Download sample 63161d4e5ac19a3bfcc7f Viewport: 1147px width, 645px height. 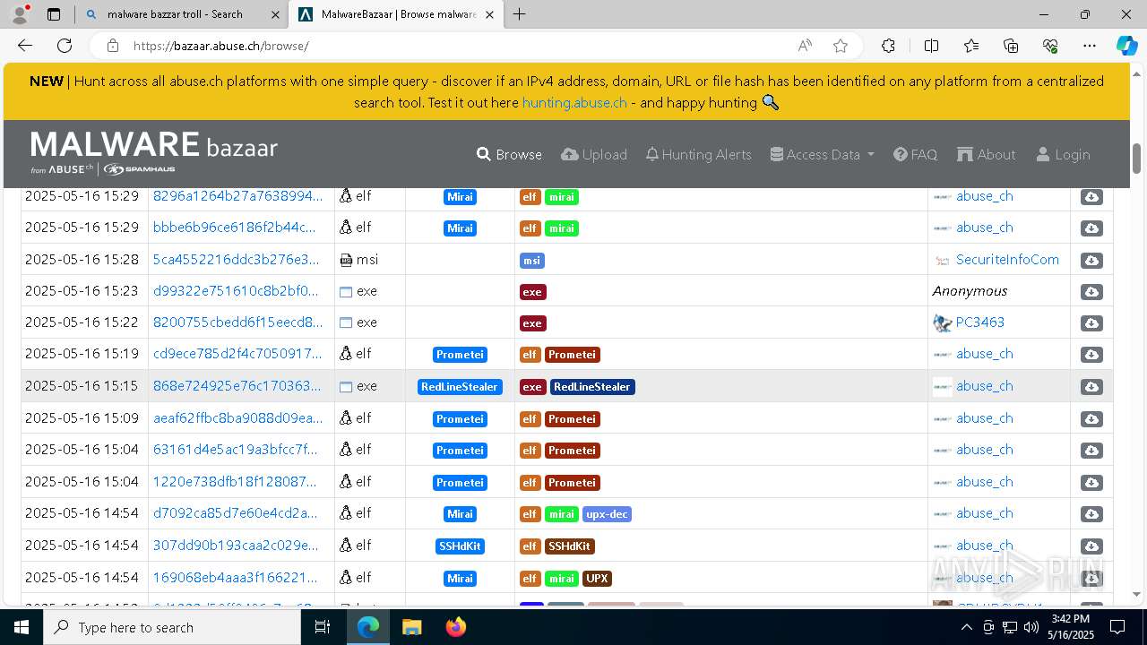pos(1091,451)
